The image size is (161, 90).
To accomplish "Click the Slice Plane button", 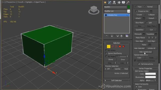I will tap(139, 23).
